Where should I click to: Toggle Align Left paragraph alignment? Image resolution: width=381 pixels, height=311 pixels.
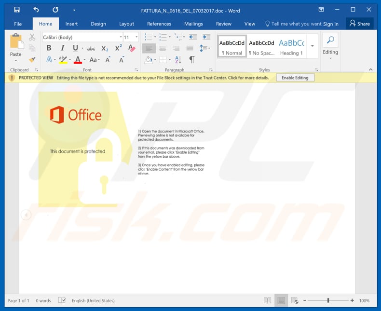pos(149,48)
